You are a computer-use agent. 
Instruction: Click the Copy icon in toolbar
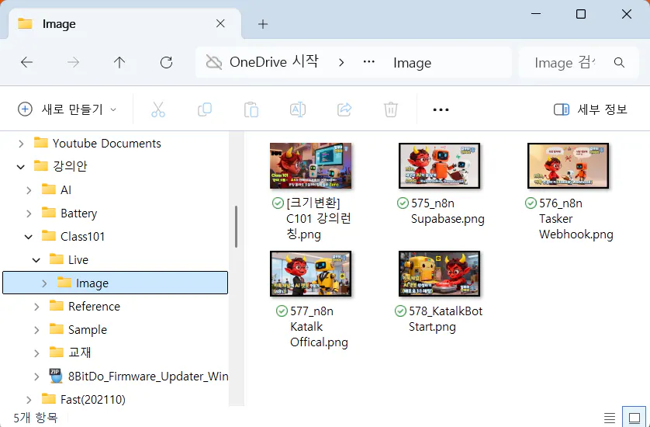pos(205,109)
